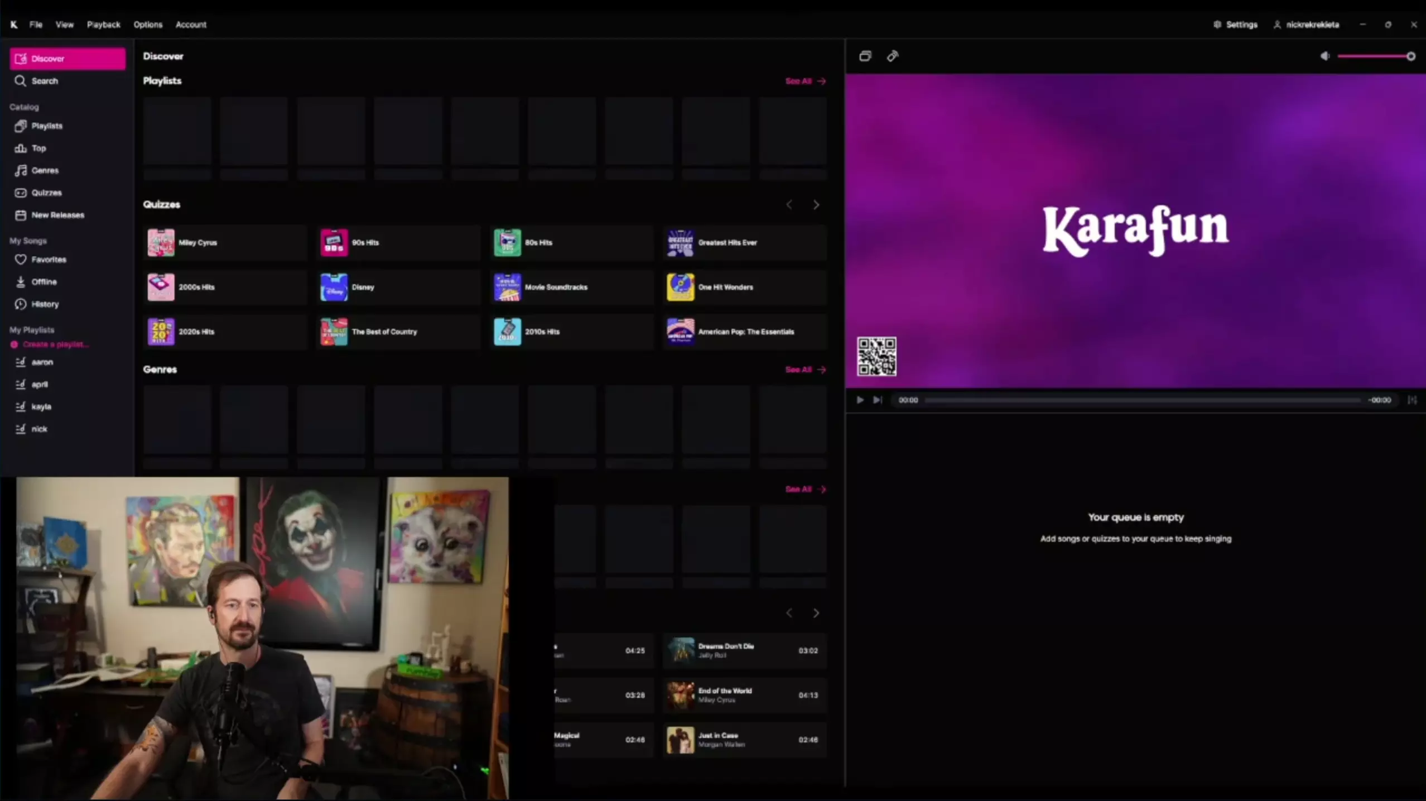Adjust the volume slider

[1376, 56]
